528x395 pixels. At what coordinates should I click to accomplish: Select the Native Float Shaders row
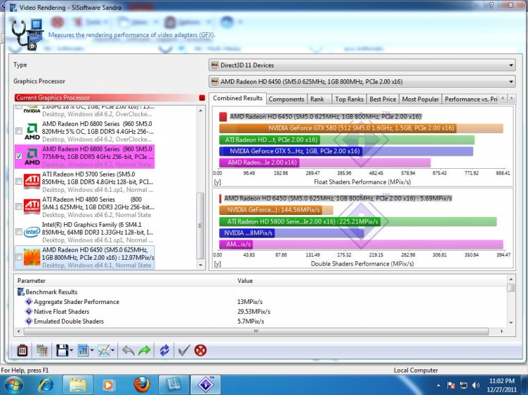[260, 311]
